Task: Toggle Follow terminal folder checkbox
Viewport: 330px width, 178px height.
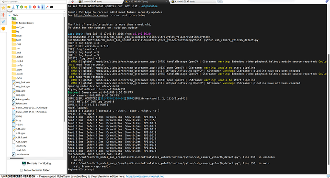Action: click(21, 170)
